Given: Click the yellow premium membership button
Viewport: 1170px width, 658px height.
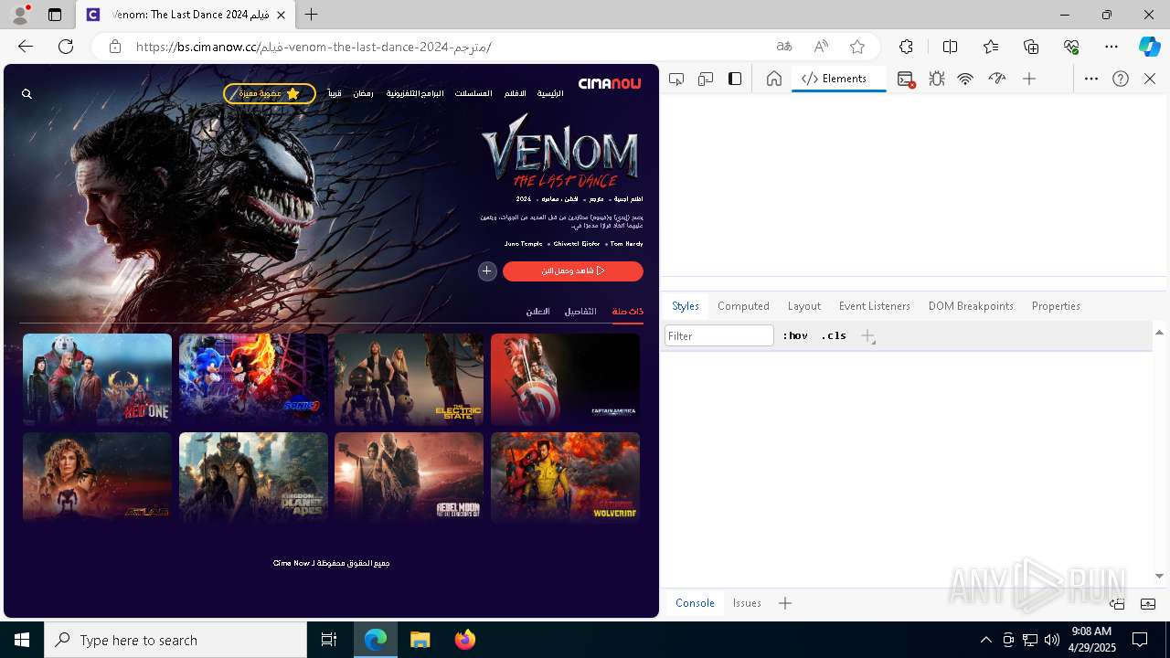Looking at the screenshot, I should click(x=270, y=93).
